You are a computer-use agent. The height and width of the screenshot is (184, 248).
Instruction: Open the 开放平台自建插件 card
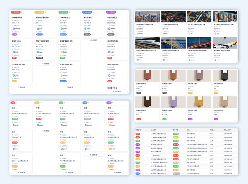[x=69, y=73]
